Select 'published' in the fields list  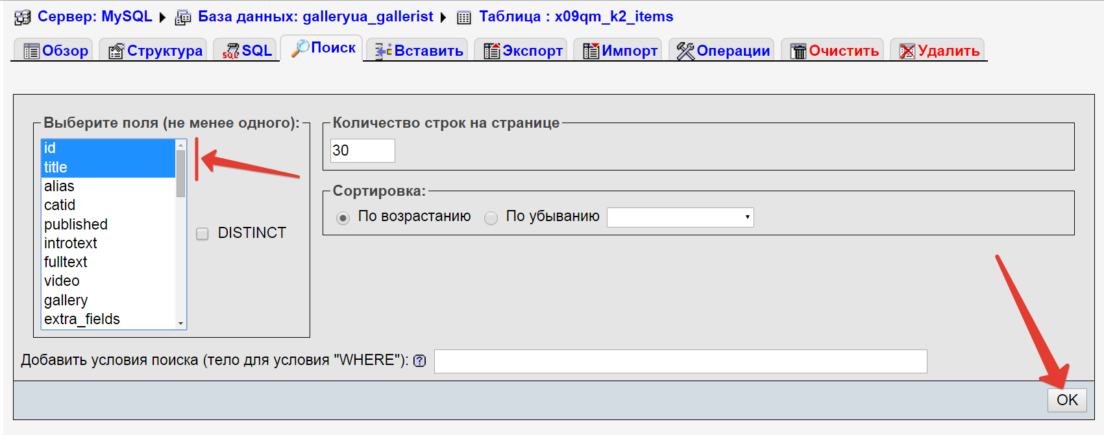pyautogui.click(x=76, y=224)
